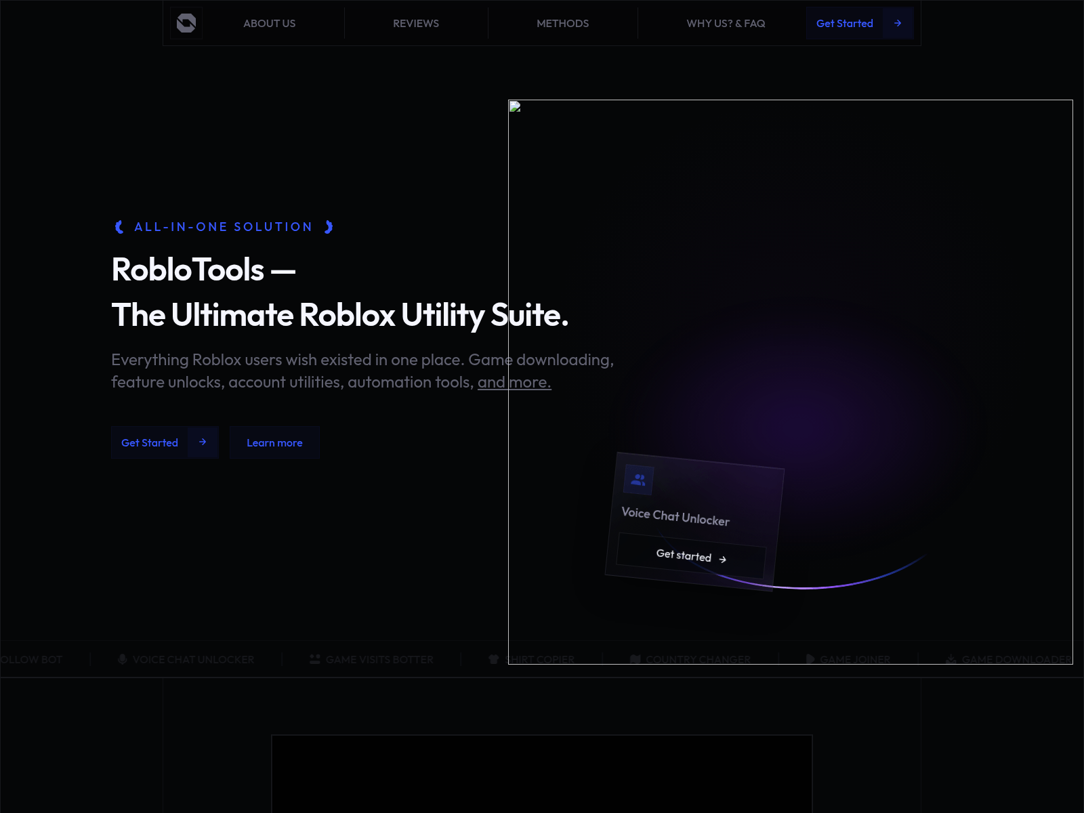
Task: Click the users icon on Voice Chat Unlocker card
Action: pyautogui.click(x=638, y=480)
